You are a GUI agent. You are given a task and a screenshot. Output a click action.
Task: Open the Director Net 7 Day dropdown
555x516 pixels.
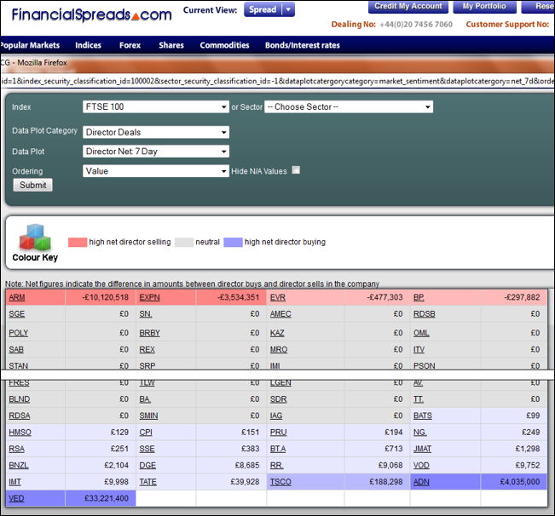click(156, 152)
